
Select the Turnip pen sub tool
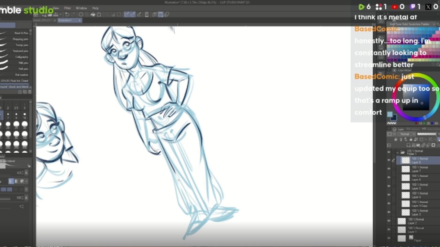click(14, 45)
